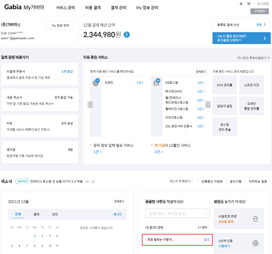This screenshot has height=254, width=272.
Task: Click 전체보기 in 이용 중인 서비스
Action: tap(201, 72)
